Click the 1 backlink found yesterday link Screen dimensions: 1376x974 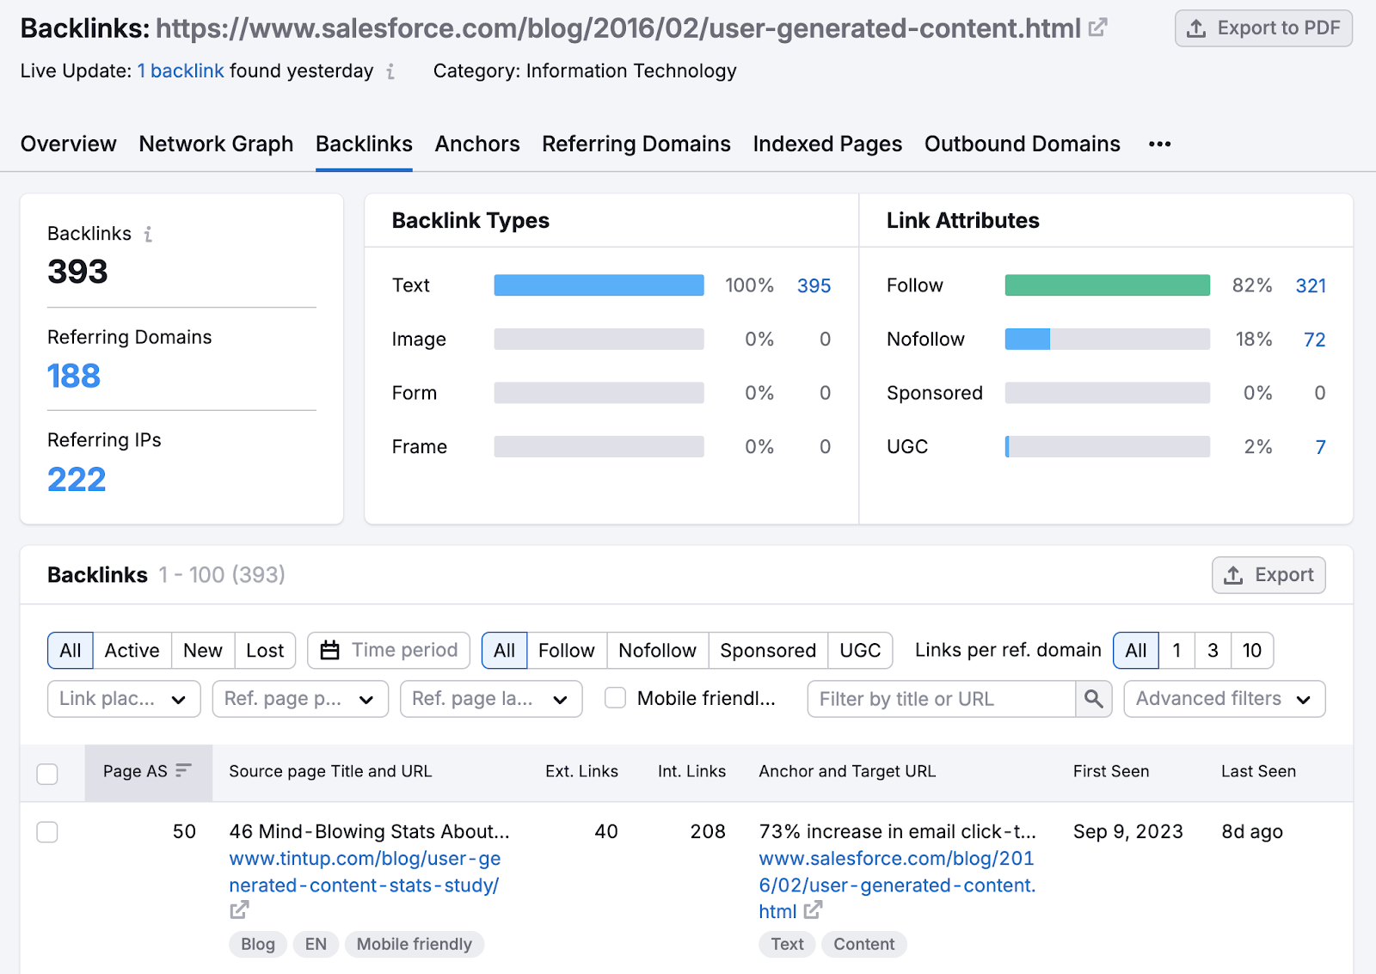pos(180,70)
